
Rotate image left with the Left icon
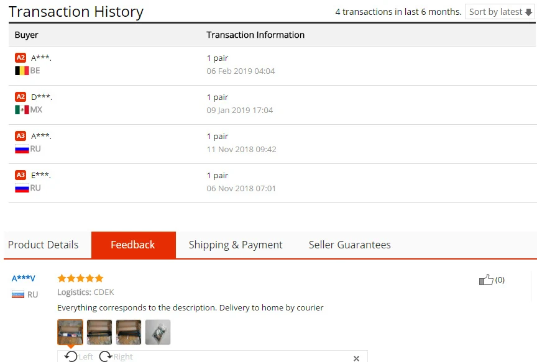coord(71,356)
